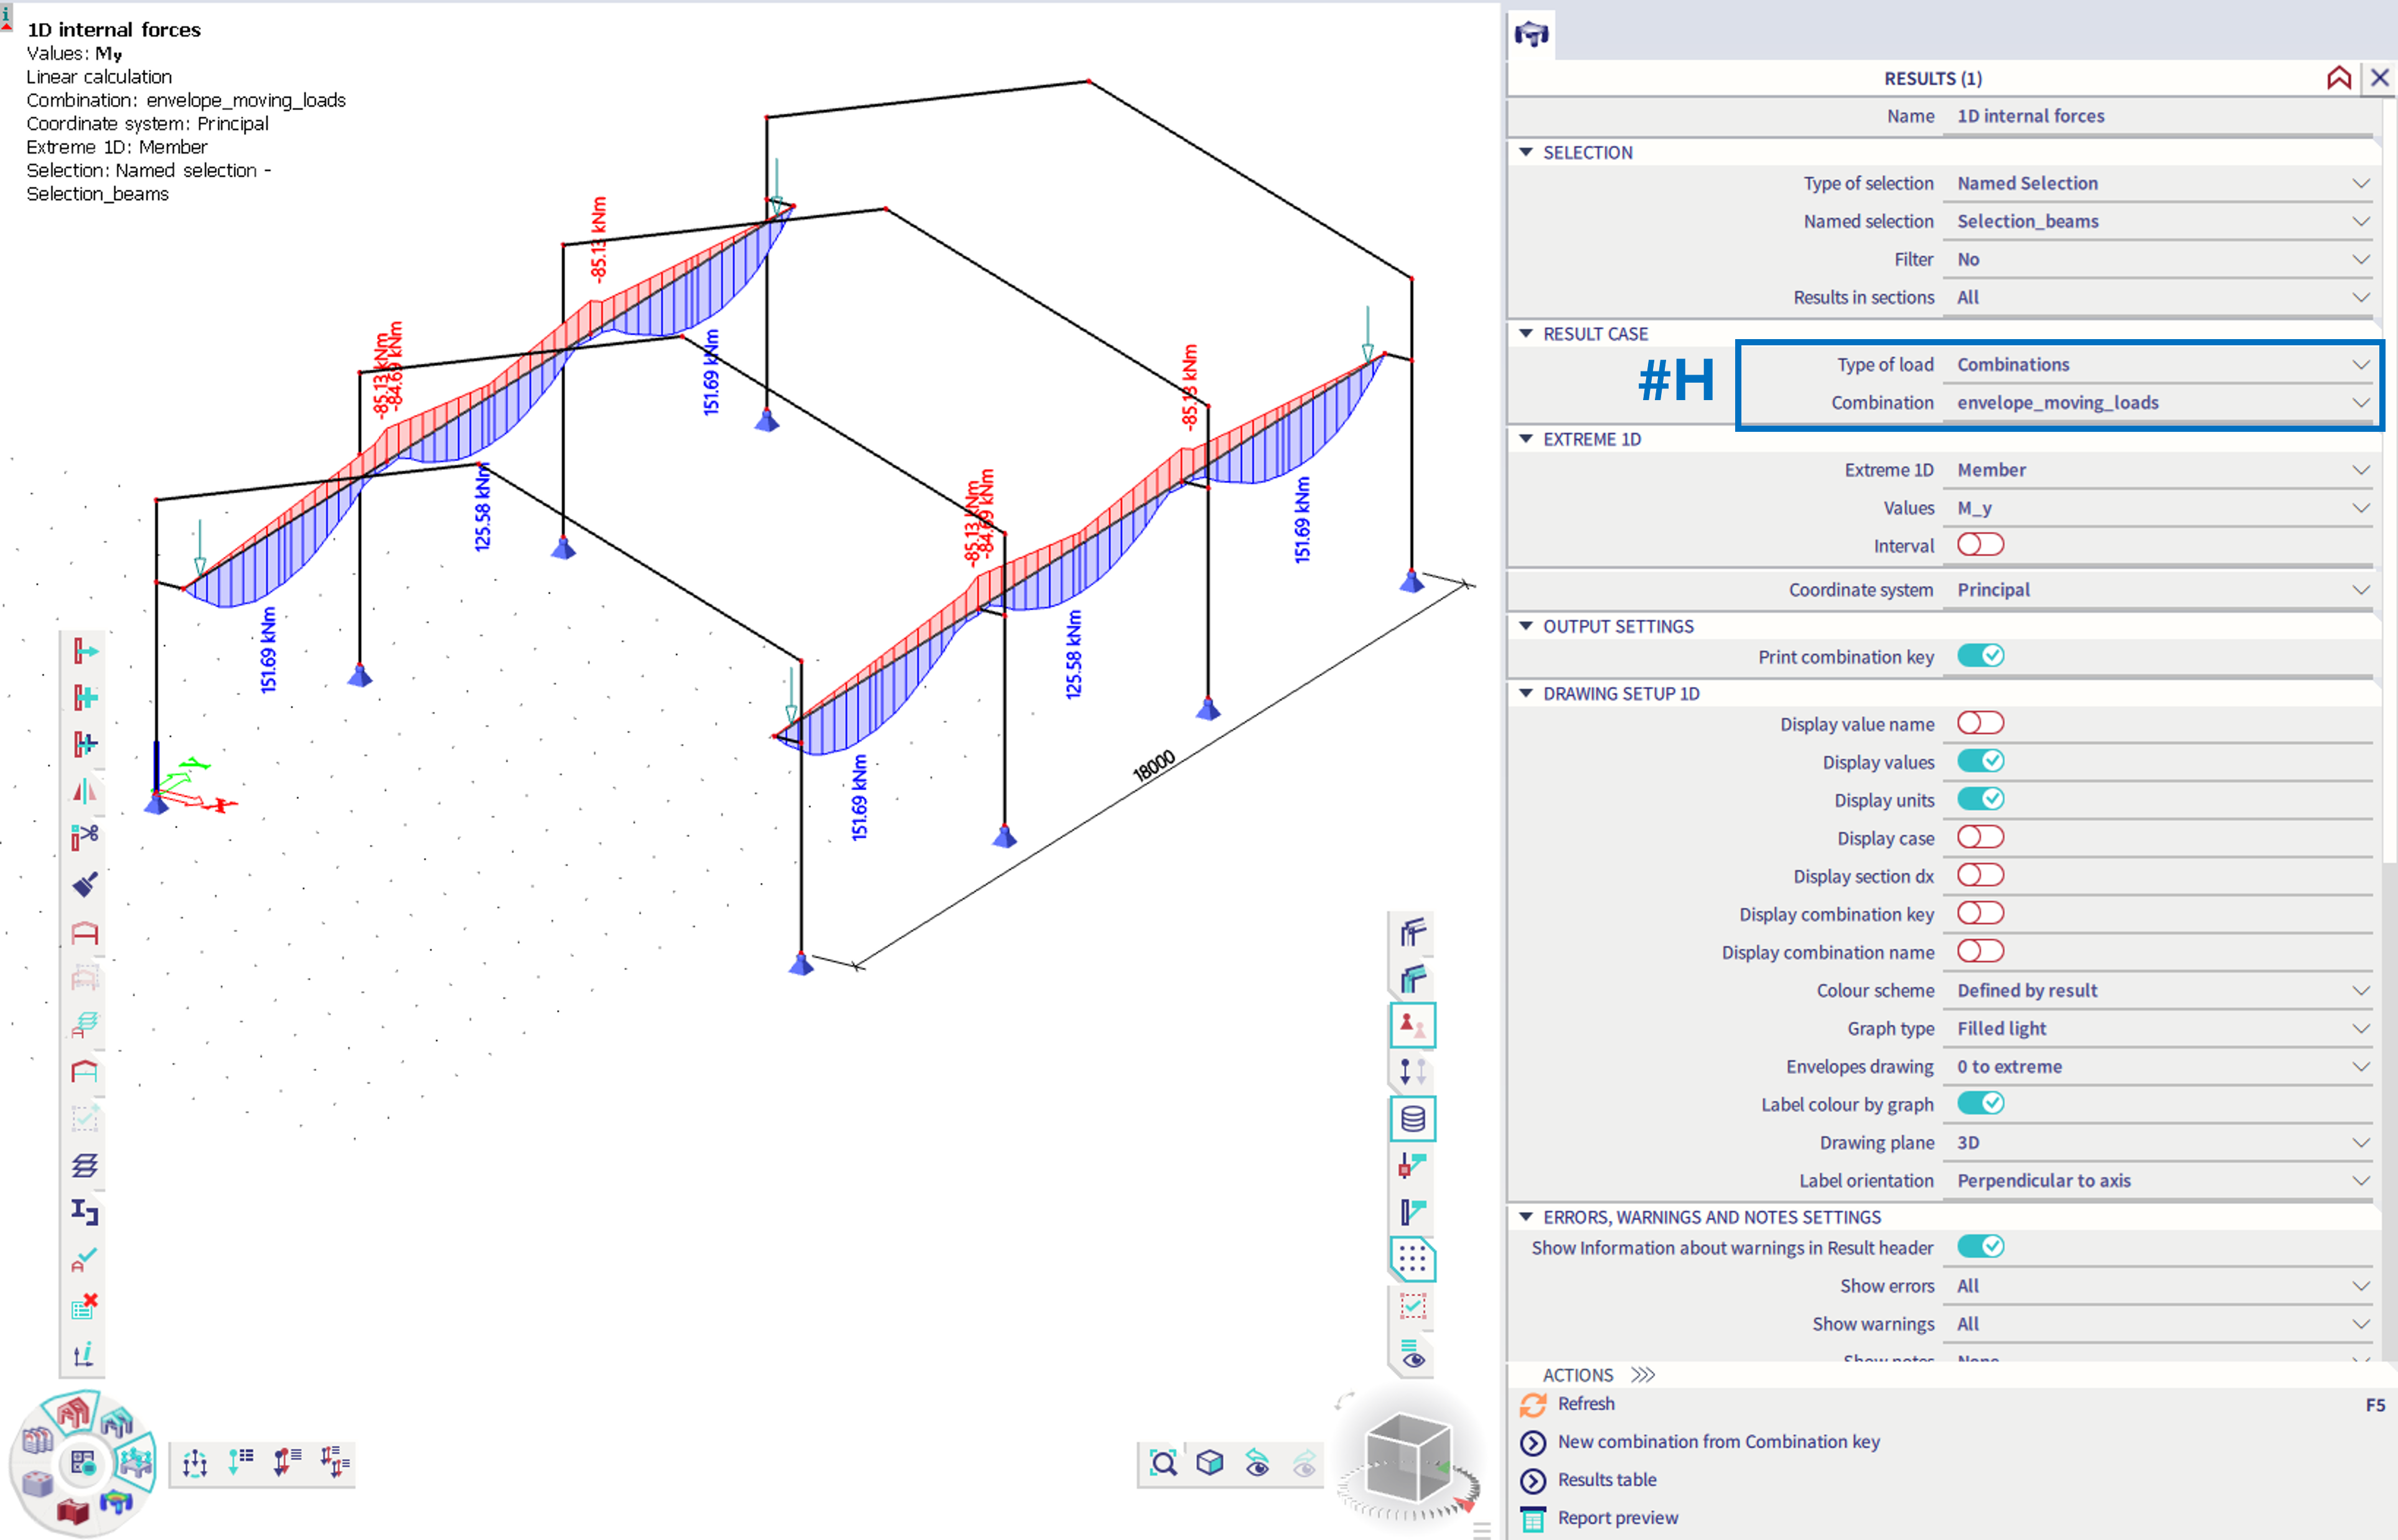
Task: Click the zoom-all magnifier icon
Action: pyautogui.click(x=1163, y=1464)
